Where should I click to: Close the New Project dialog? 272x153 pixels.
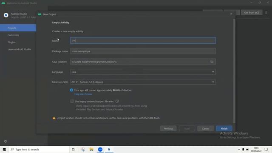231,14
